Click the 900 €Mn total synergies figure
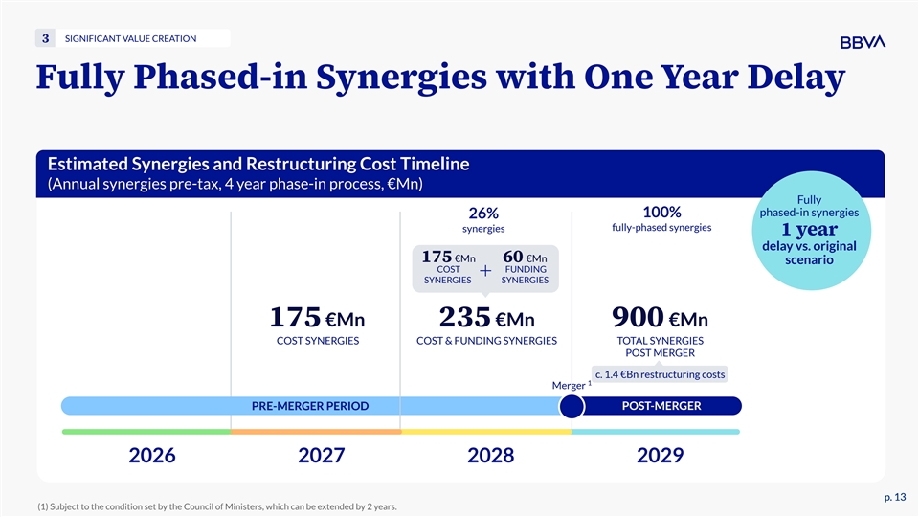Viewport: 919px width, 517px height. point(659,317)
